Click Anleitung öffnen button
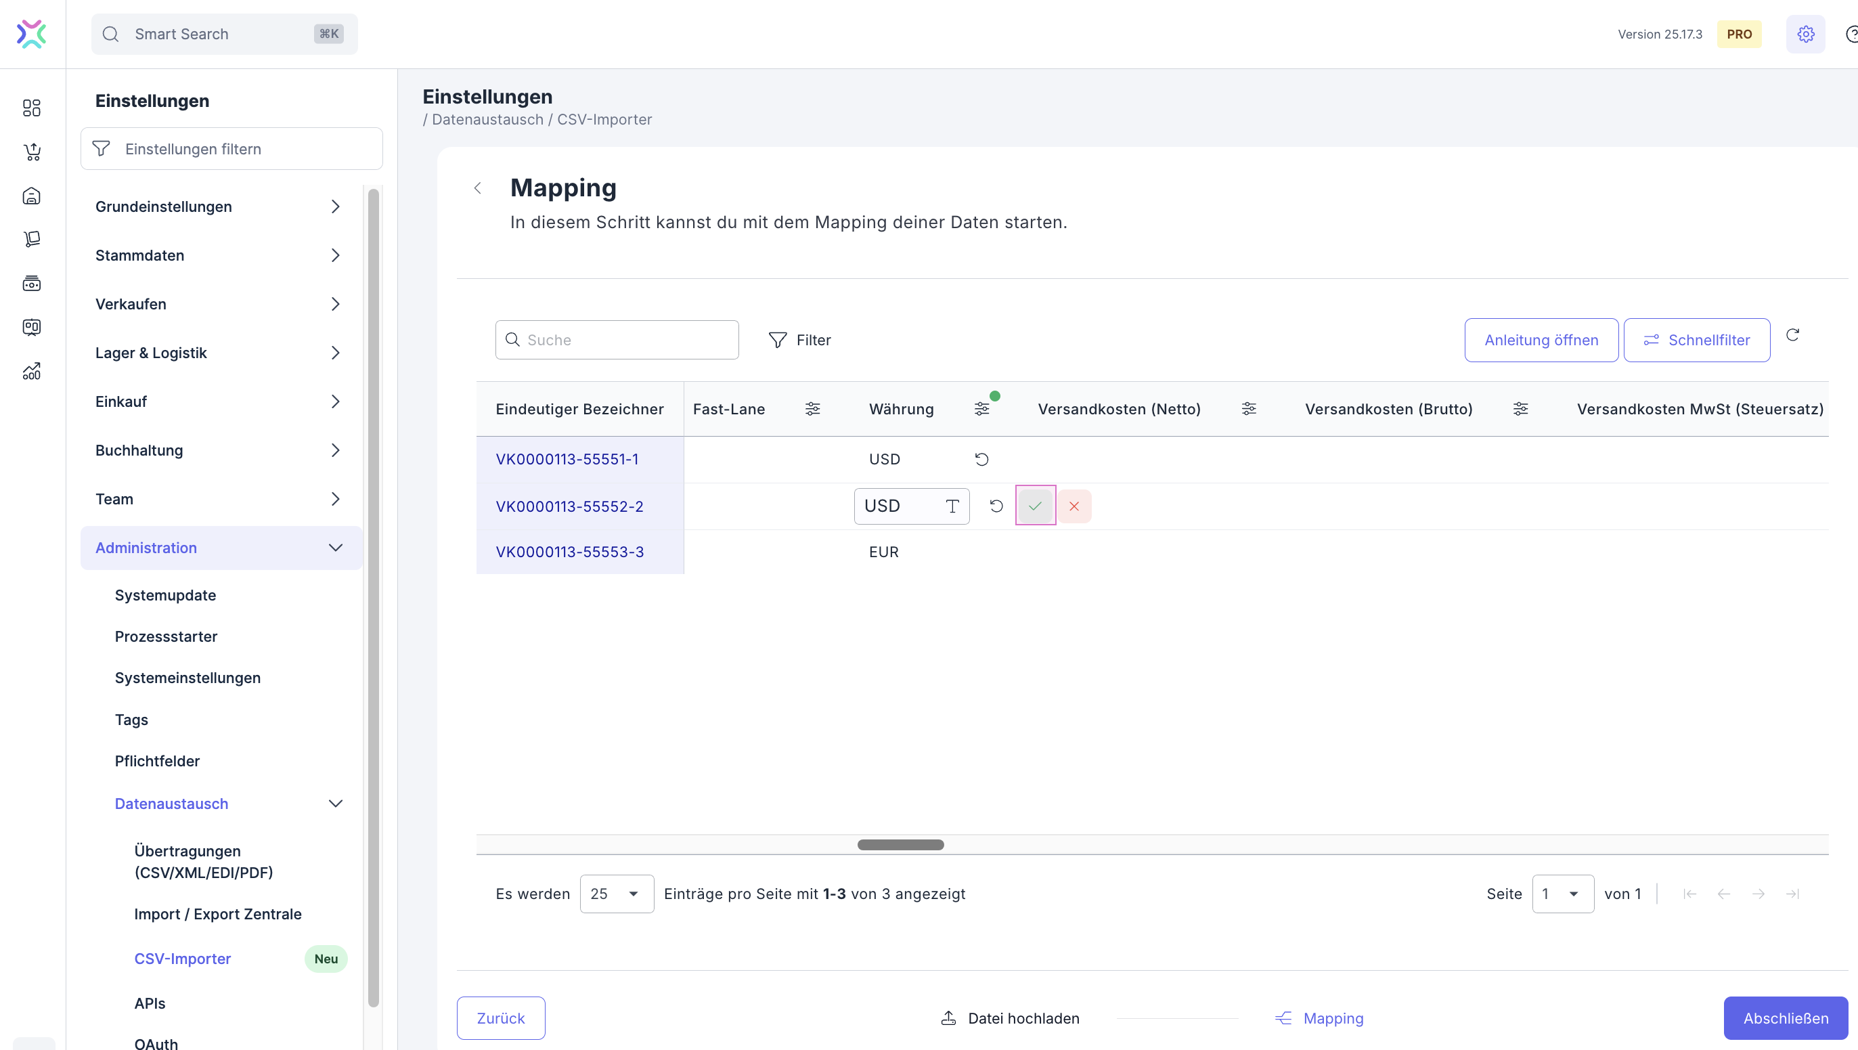1858x1050 pixels. point(1541,340)
